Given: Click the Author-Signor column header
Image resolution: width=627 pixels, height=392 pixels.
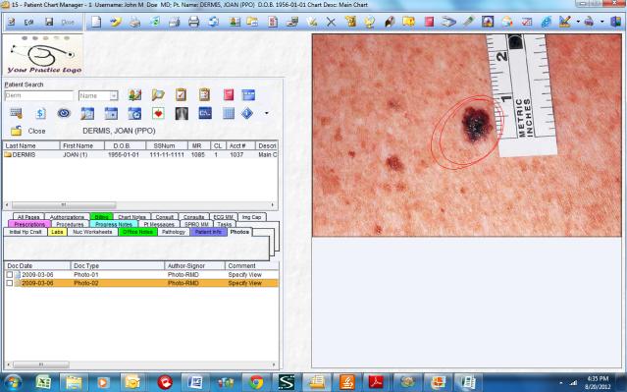Looking at the screenshot, I should [x=194, y=266].
